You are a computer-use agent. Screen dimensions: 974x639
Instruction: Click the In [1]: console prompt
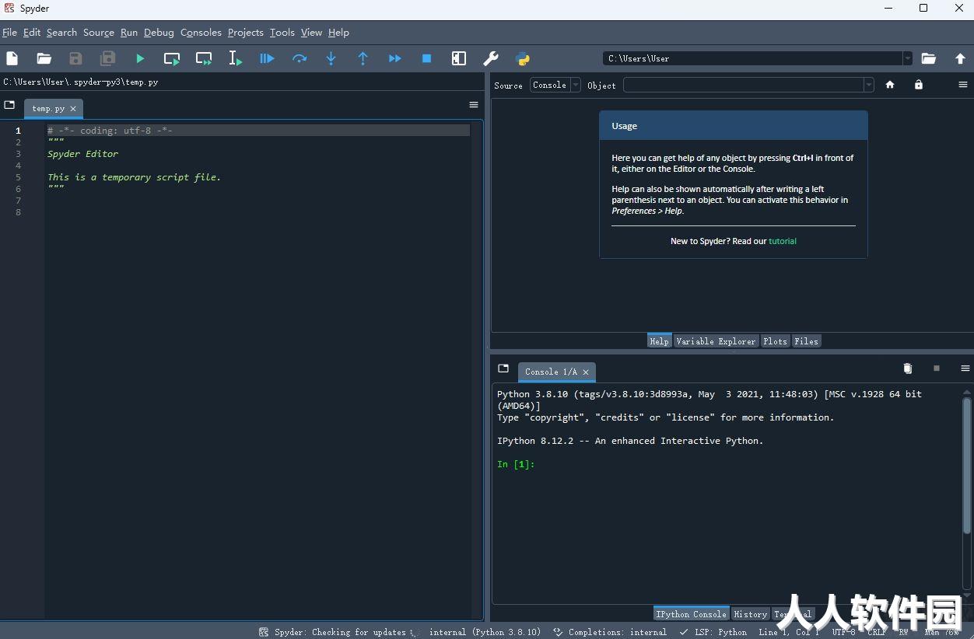click(x=516, y=464)
